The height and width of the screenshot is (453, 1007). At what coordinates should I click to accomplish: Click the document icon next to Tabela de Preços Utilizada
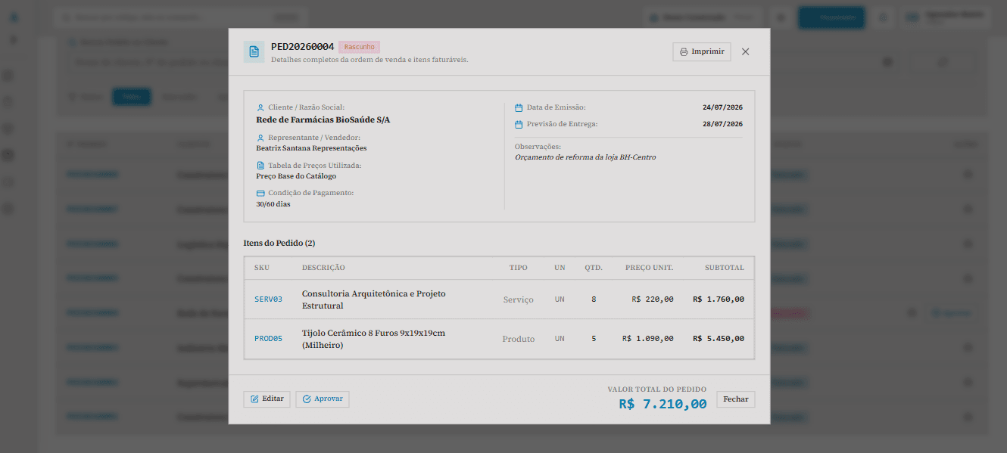(x=260, y=165)
